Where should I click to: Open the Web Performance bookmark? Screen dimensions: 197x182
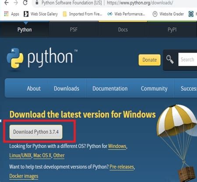(126, 14)
